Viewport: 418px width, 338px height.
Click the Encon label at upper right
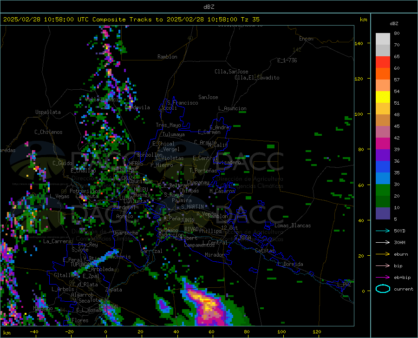(x=307, y=39)
